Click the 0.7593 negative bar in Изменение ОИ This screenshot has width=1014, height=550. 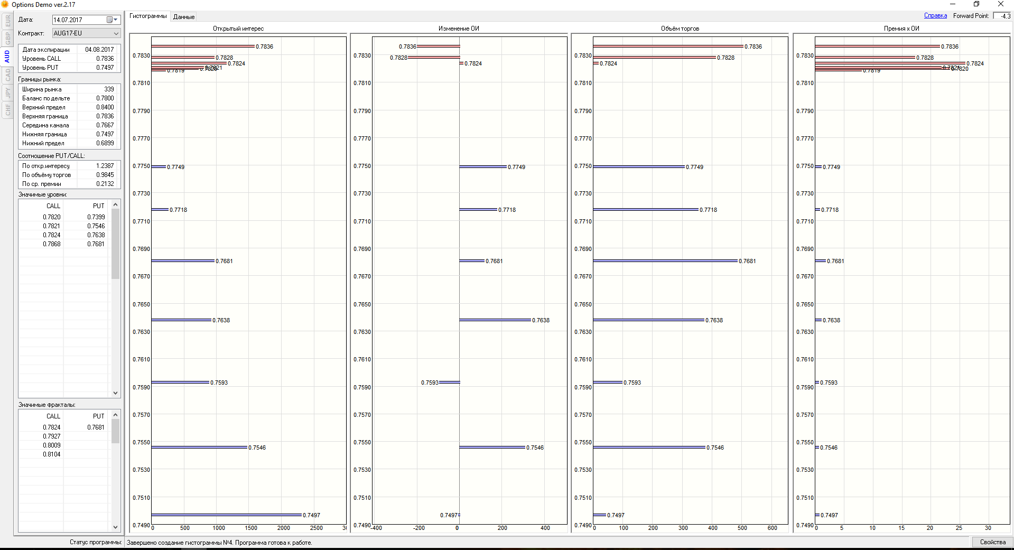(450, 382)
